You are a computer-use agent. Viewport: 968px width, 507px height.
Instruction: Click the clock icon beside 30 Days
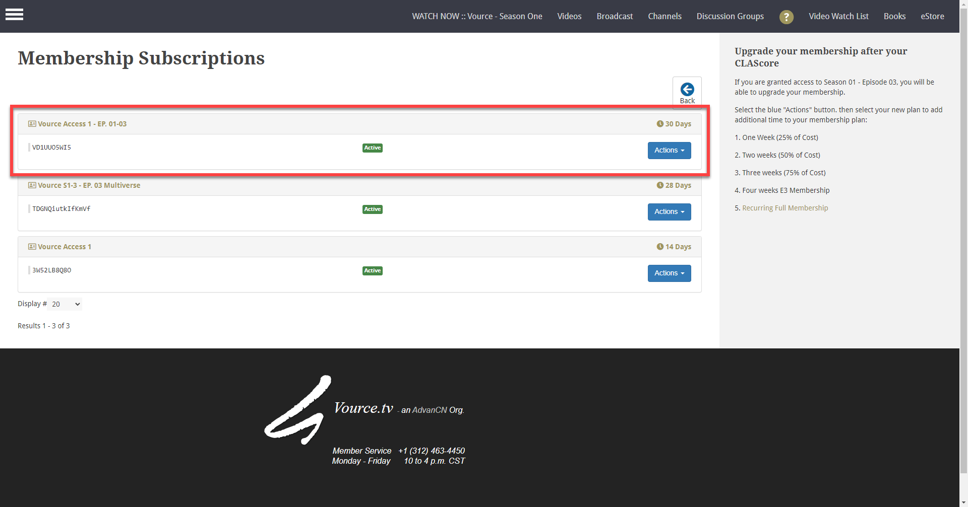click(660, 124)
